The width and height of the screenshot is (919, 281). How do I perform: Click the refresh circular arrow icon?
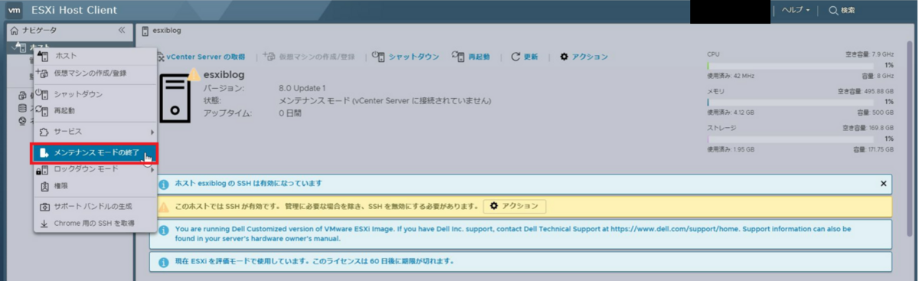point(515,57)
